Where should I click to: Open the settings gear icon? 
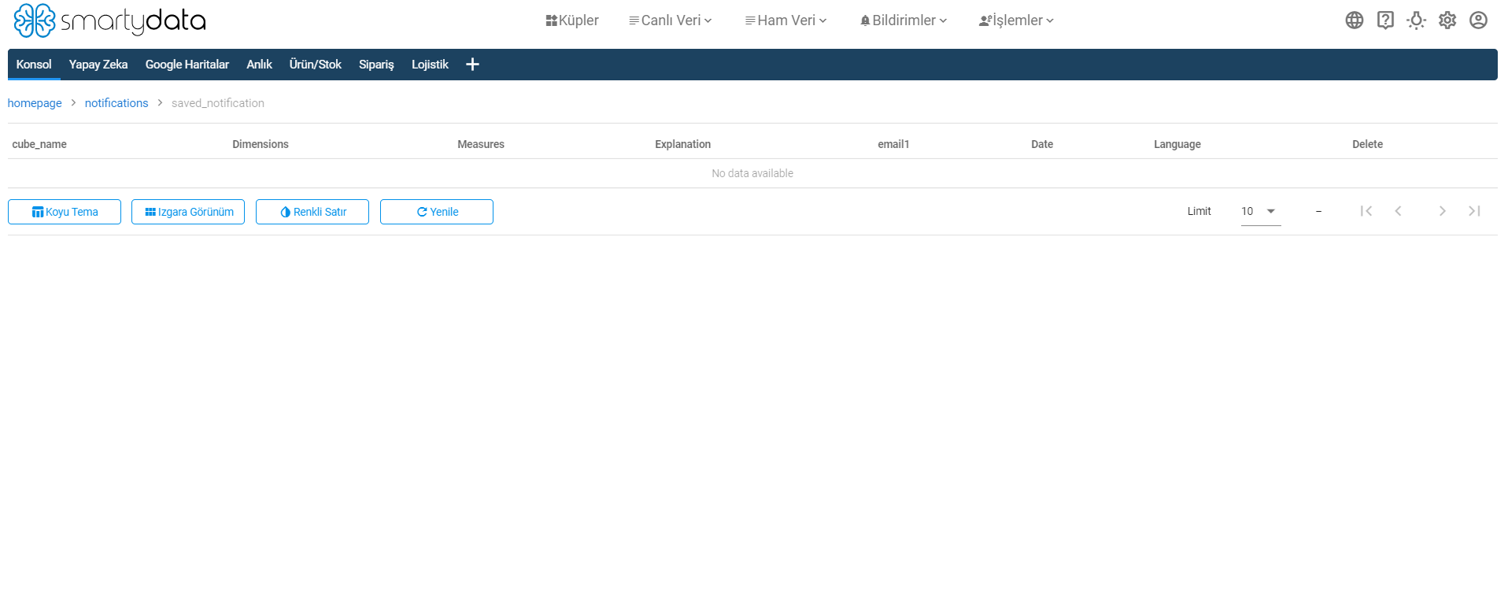tap(1447, 20)
